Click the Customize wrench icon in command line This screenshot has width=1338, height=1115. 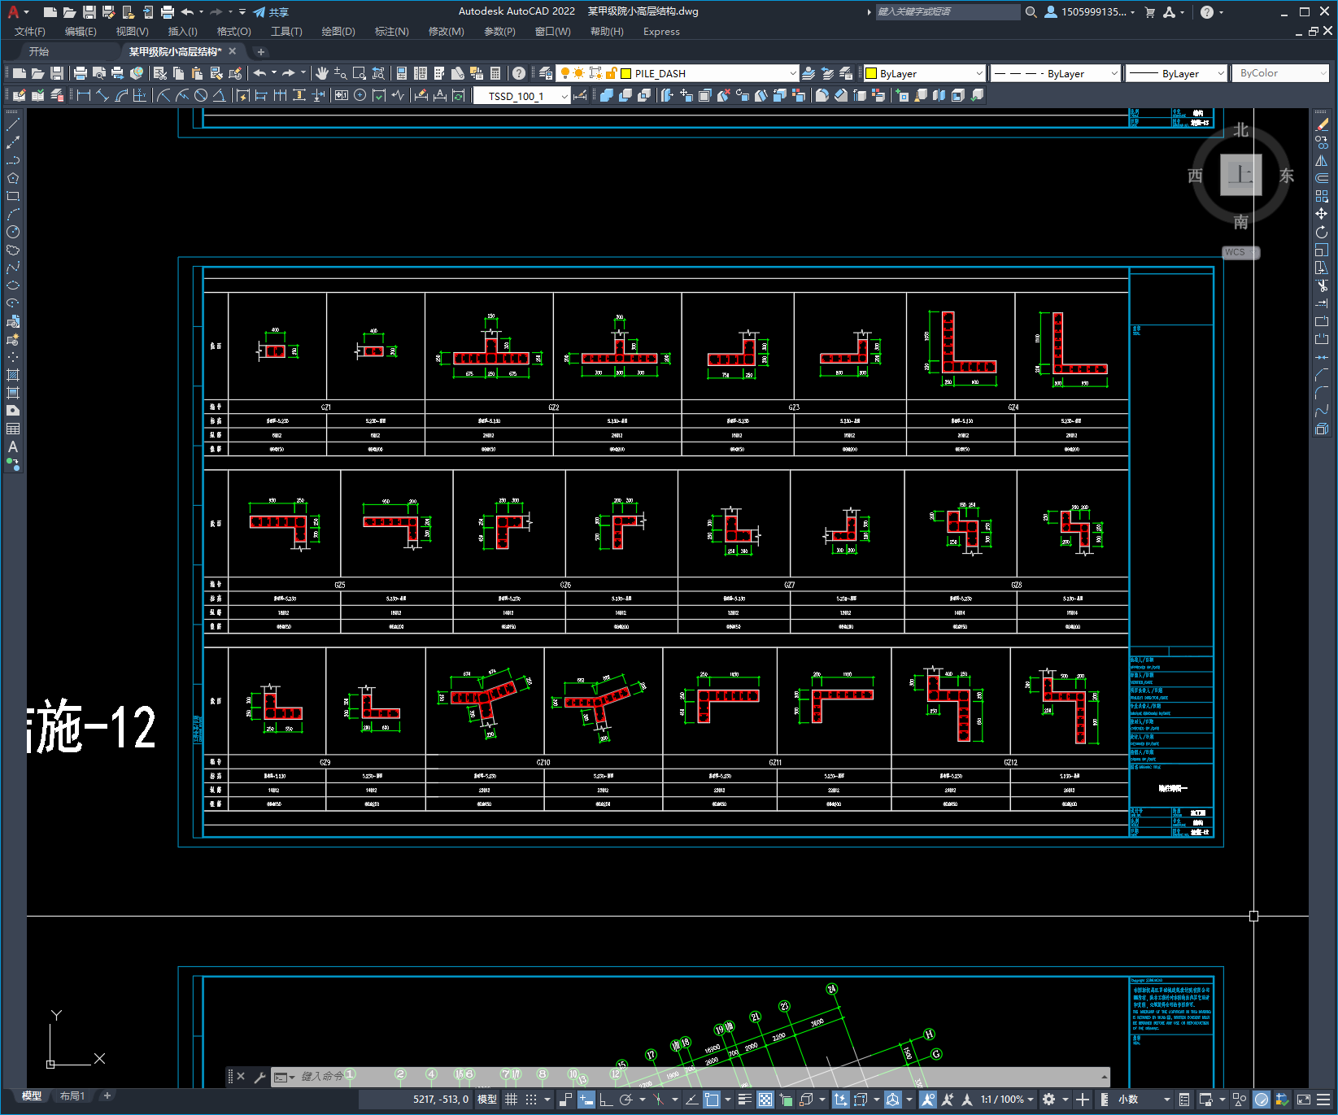(260, 1077)
